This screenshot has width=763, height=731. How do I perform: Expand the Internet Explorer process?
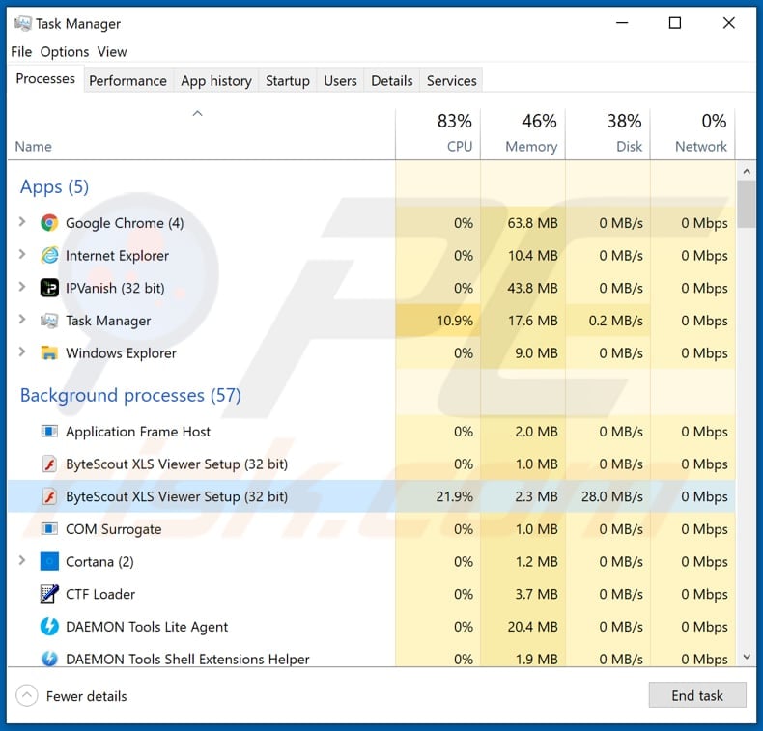pos(22,255)
